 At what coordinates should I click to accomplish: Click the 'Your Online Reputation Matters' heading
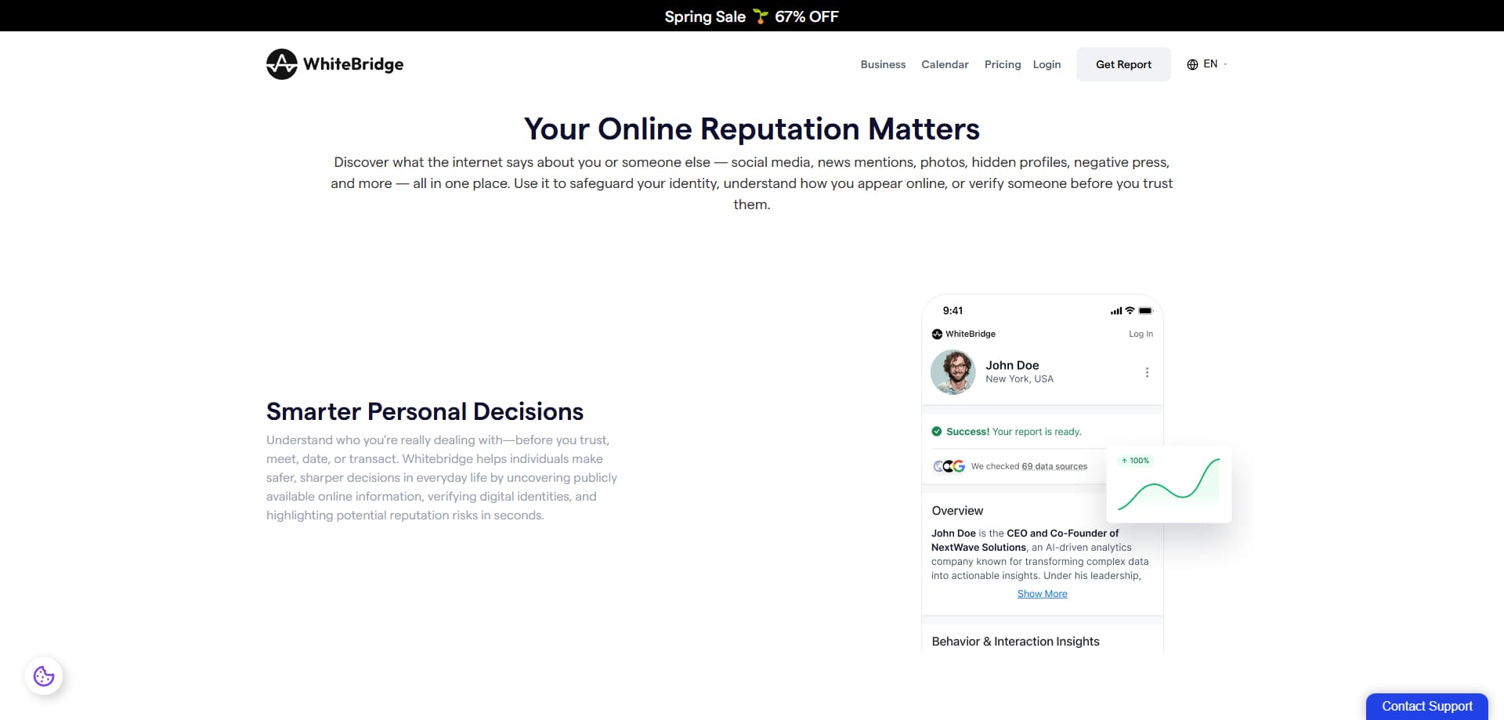[x=752, y=128]
